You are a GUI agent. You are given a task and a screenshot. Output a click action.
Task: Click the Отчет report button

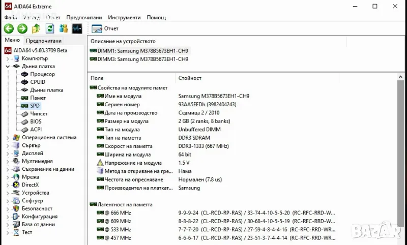106,29
